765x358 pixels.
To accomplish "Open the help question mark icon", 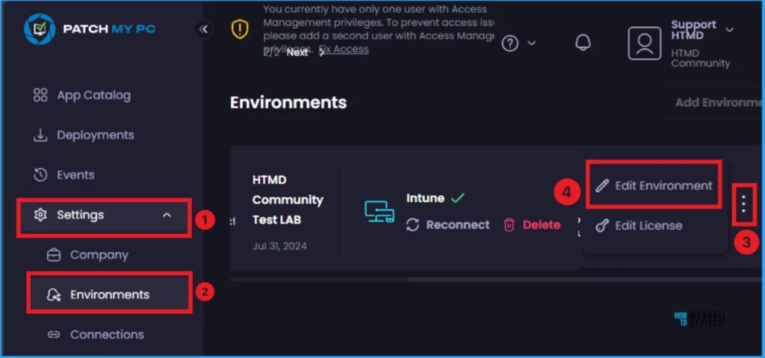I will pyautogui.click(x=510, y=43).
